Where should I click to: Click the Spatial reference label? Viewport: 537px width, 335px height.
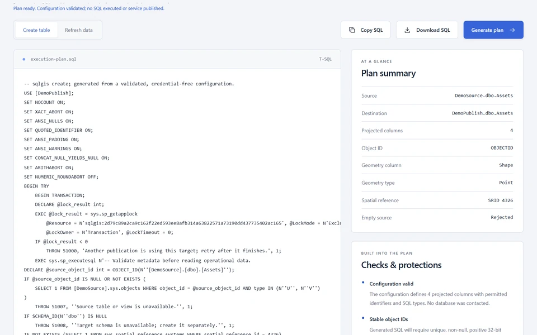[x=380, y=200]
